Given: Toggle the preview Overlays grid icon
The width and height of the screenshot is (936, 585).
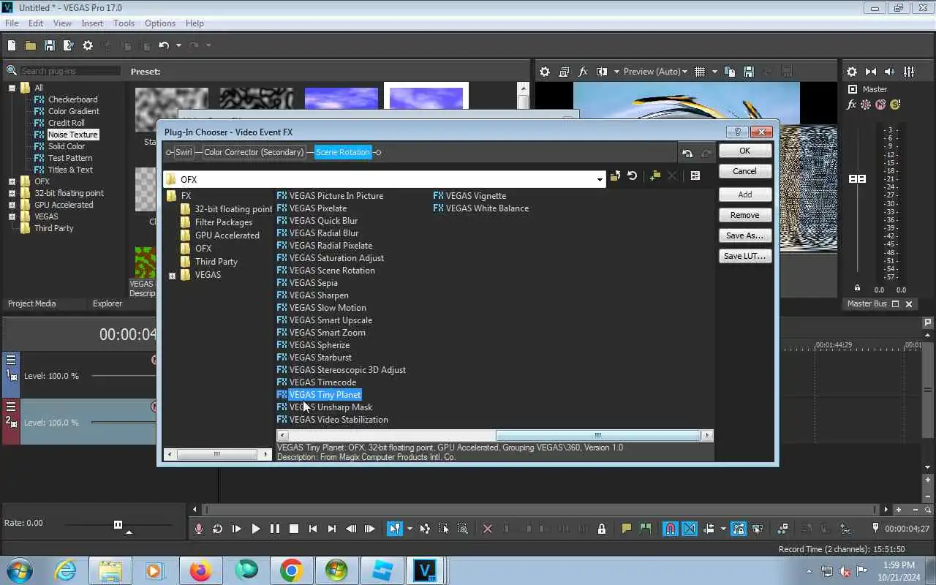Looking at the screenshot, I should 700,72.
